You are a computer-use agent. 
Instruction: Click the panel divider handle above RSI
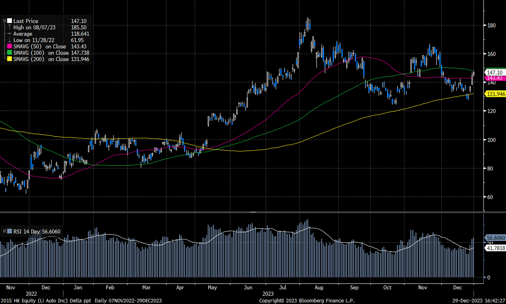coord(253,212)
